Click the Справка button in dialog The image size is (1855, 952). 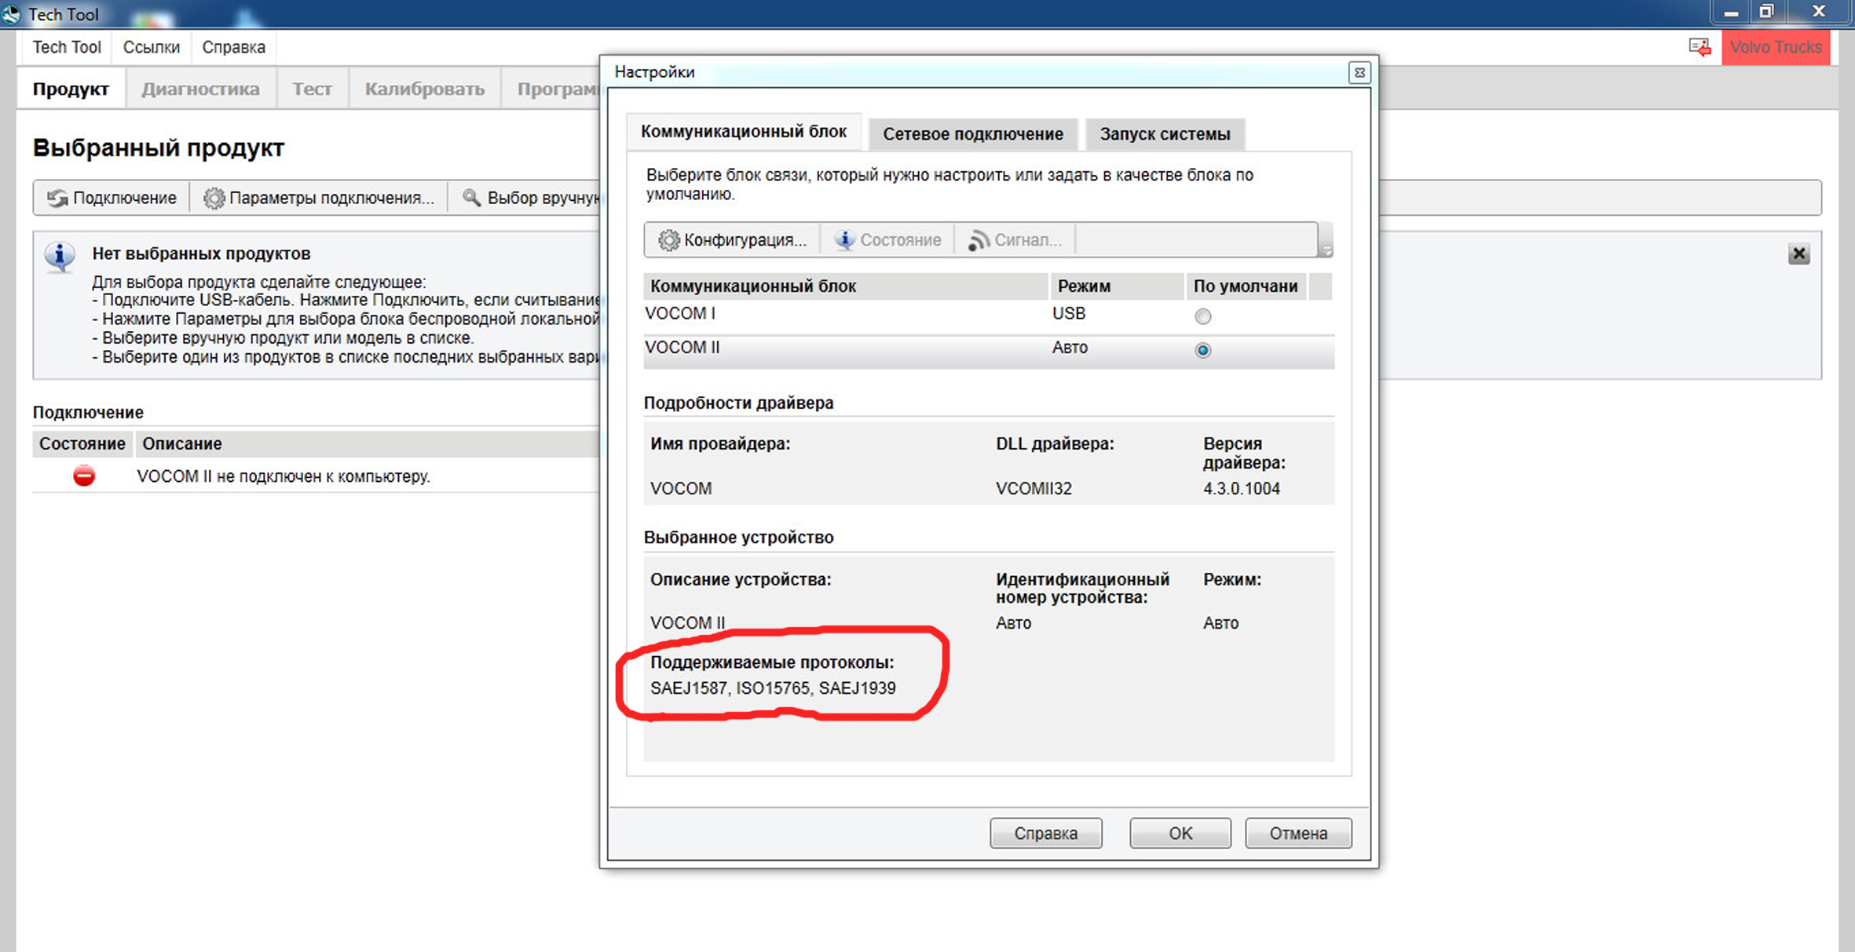coord(1045,833)
